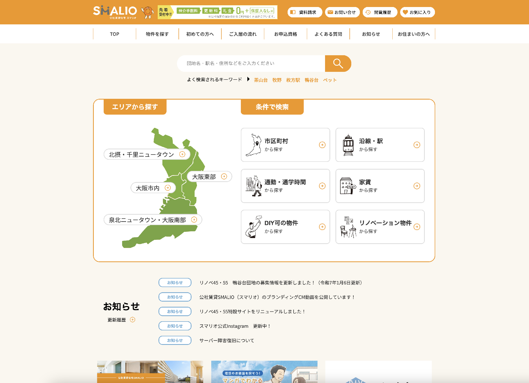
Task: Click the RENT building icon for 家賃
Action: (x=348, y=186)
